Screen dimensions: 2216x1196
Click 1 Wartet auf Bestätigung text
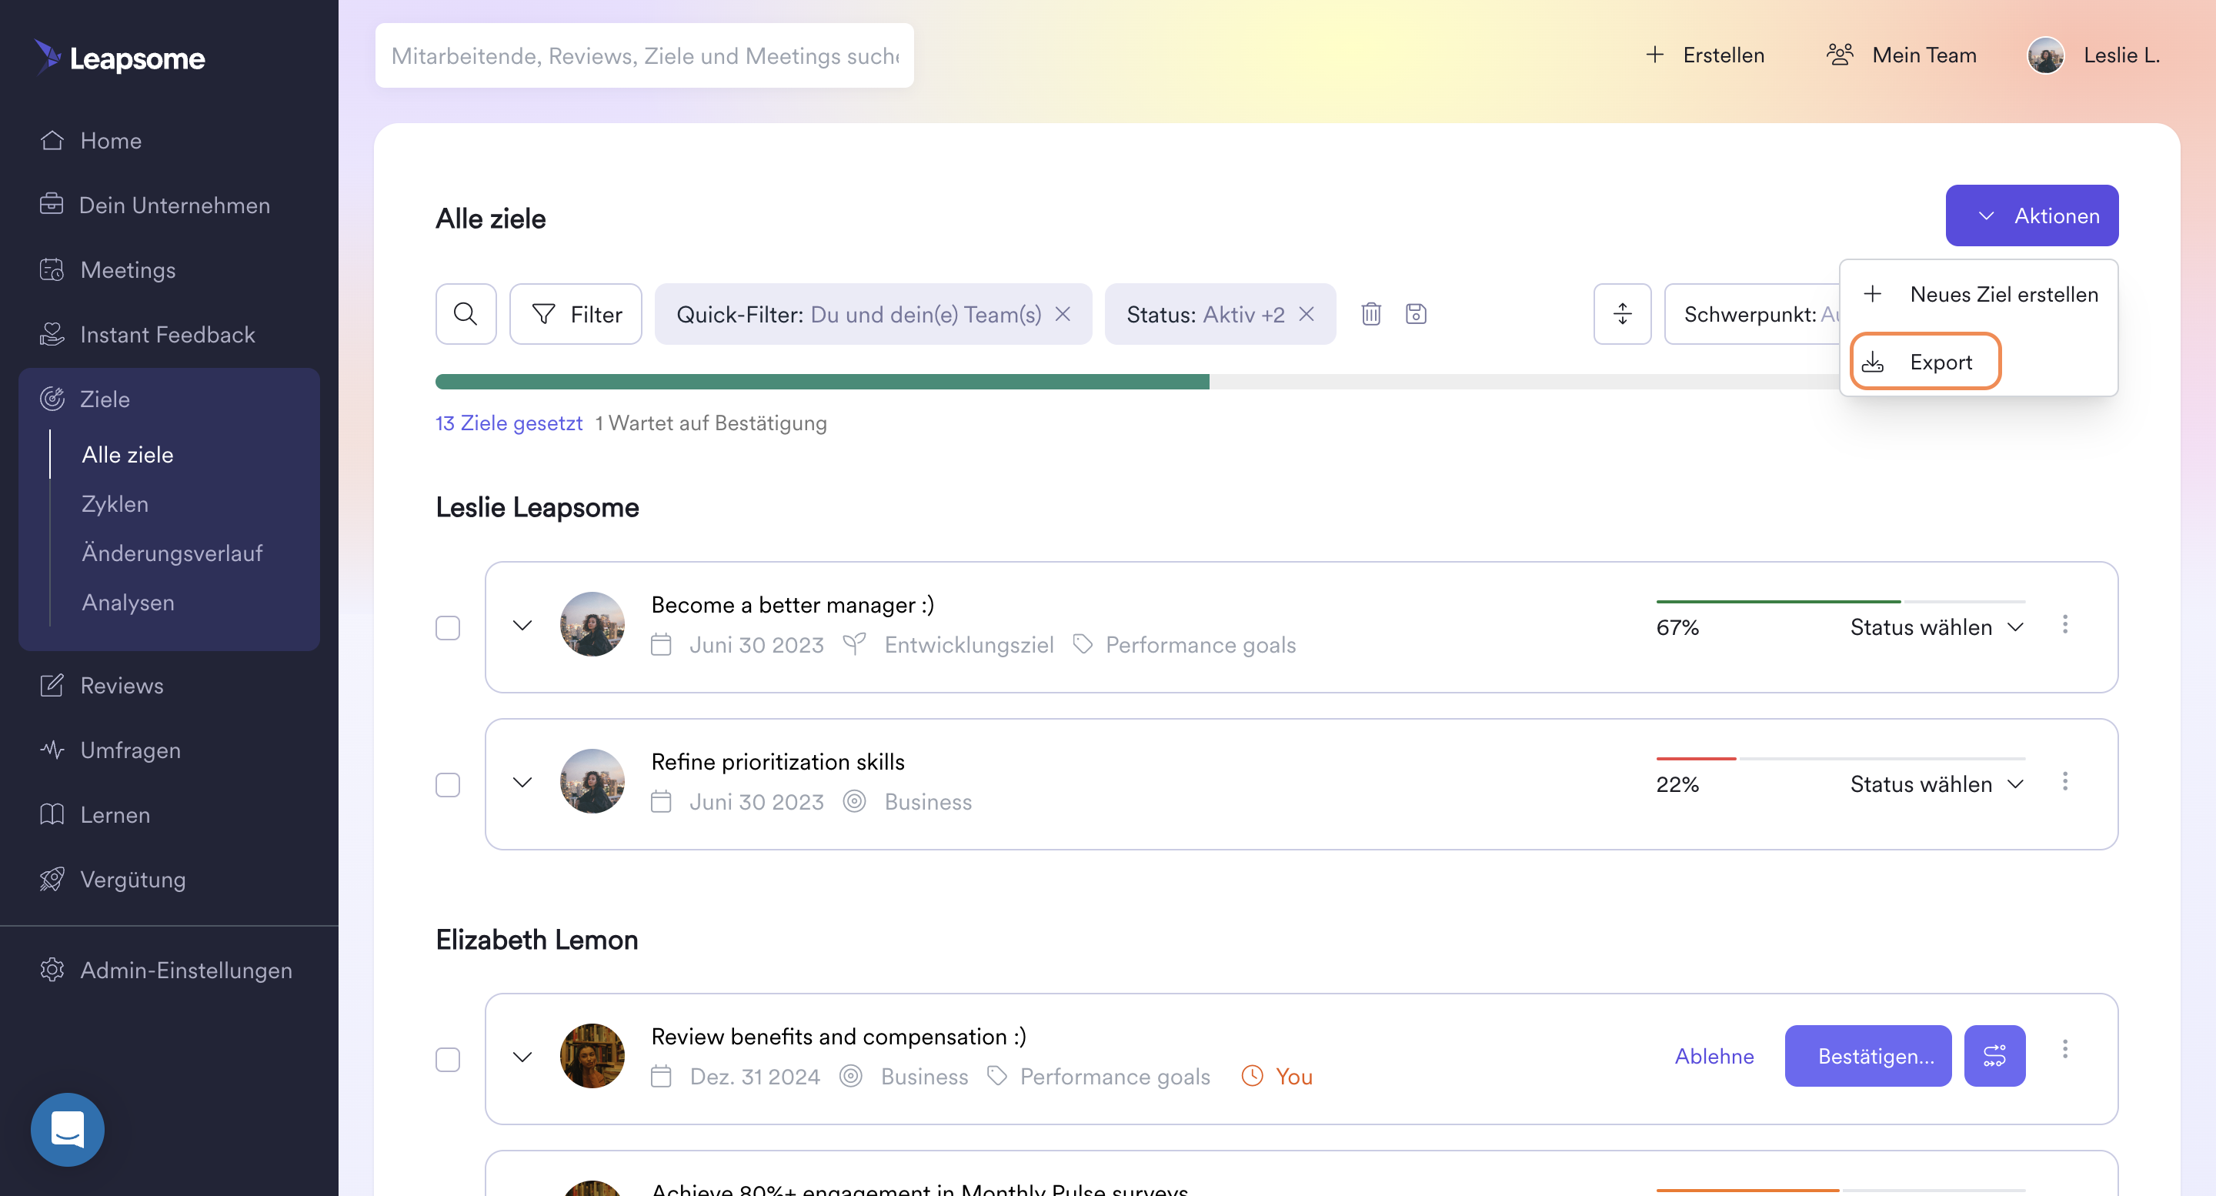click(710, 423)
